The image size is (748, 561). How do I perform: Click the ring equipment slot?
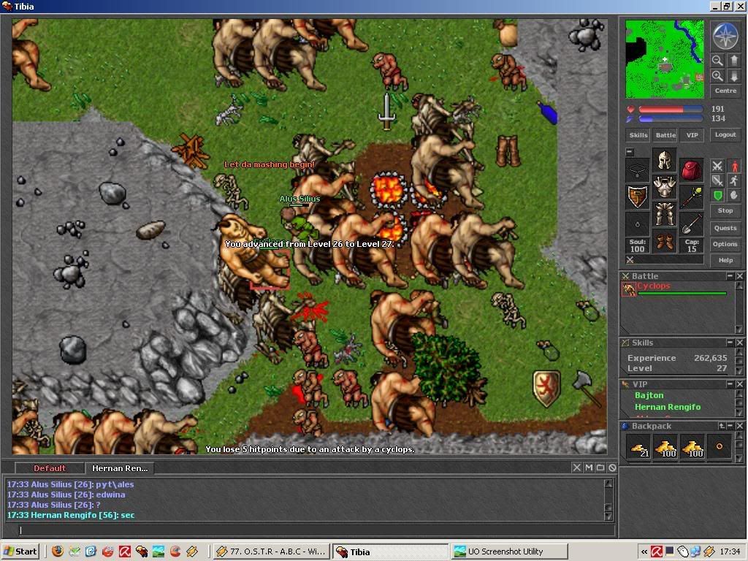(637, 224)
